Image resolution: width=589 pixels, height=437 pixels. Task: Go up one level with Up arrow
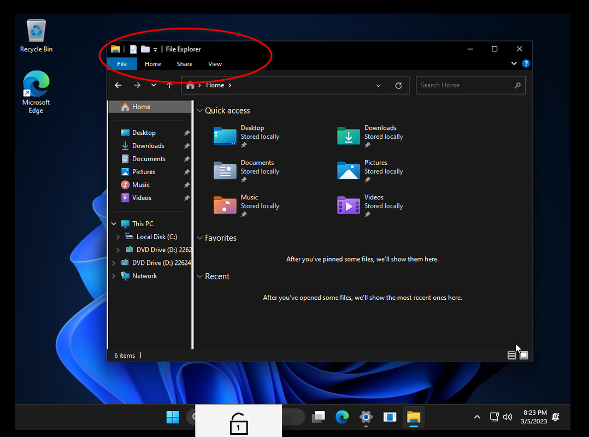169,85
